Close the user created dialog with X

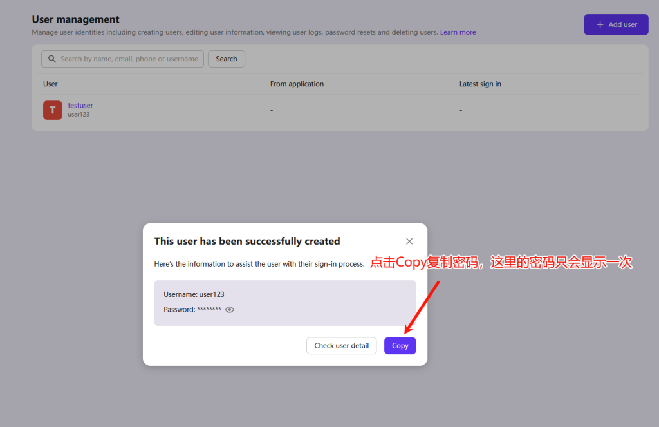point(409,241)
